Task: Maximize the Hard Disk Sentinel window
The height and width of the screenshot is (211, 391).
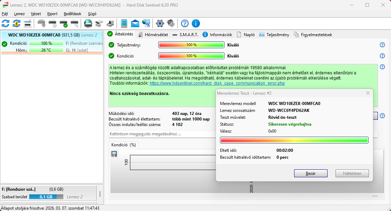Action: (367, 5)
